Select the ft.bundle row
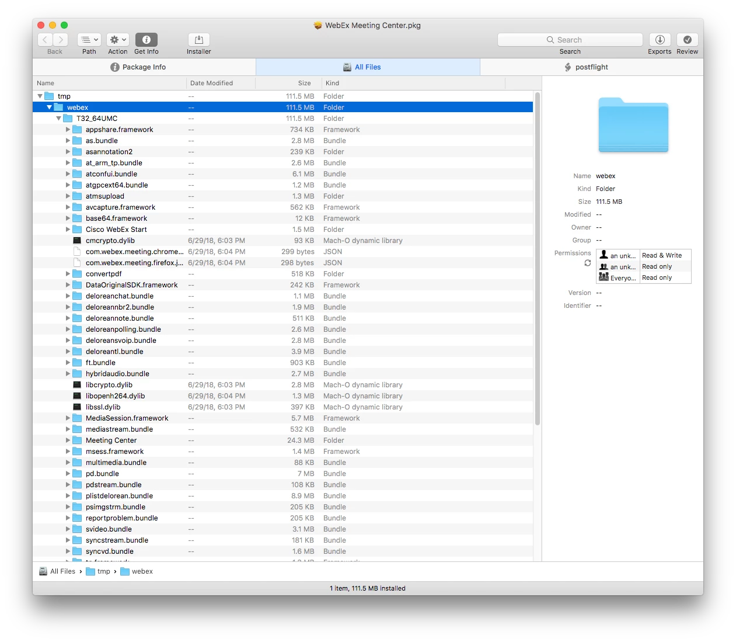The width and height of the screenshot is (736, 642). point(282,363)
